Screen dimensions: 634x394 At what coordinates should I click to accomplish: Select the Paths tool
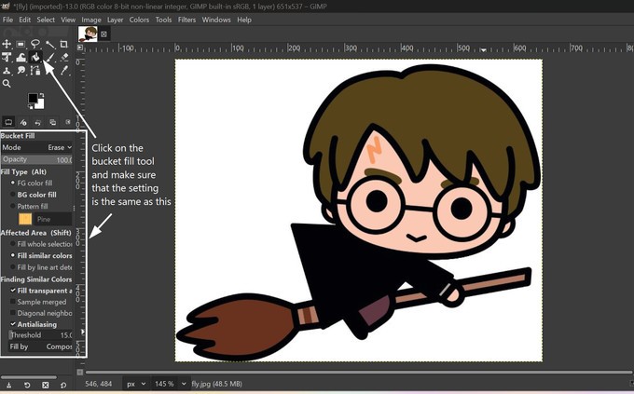tap(35, 71)
